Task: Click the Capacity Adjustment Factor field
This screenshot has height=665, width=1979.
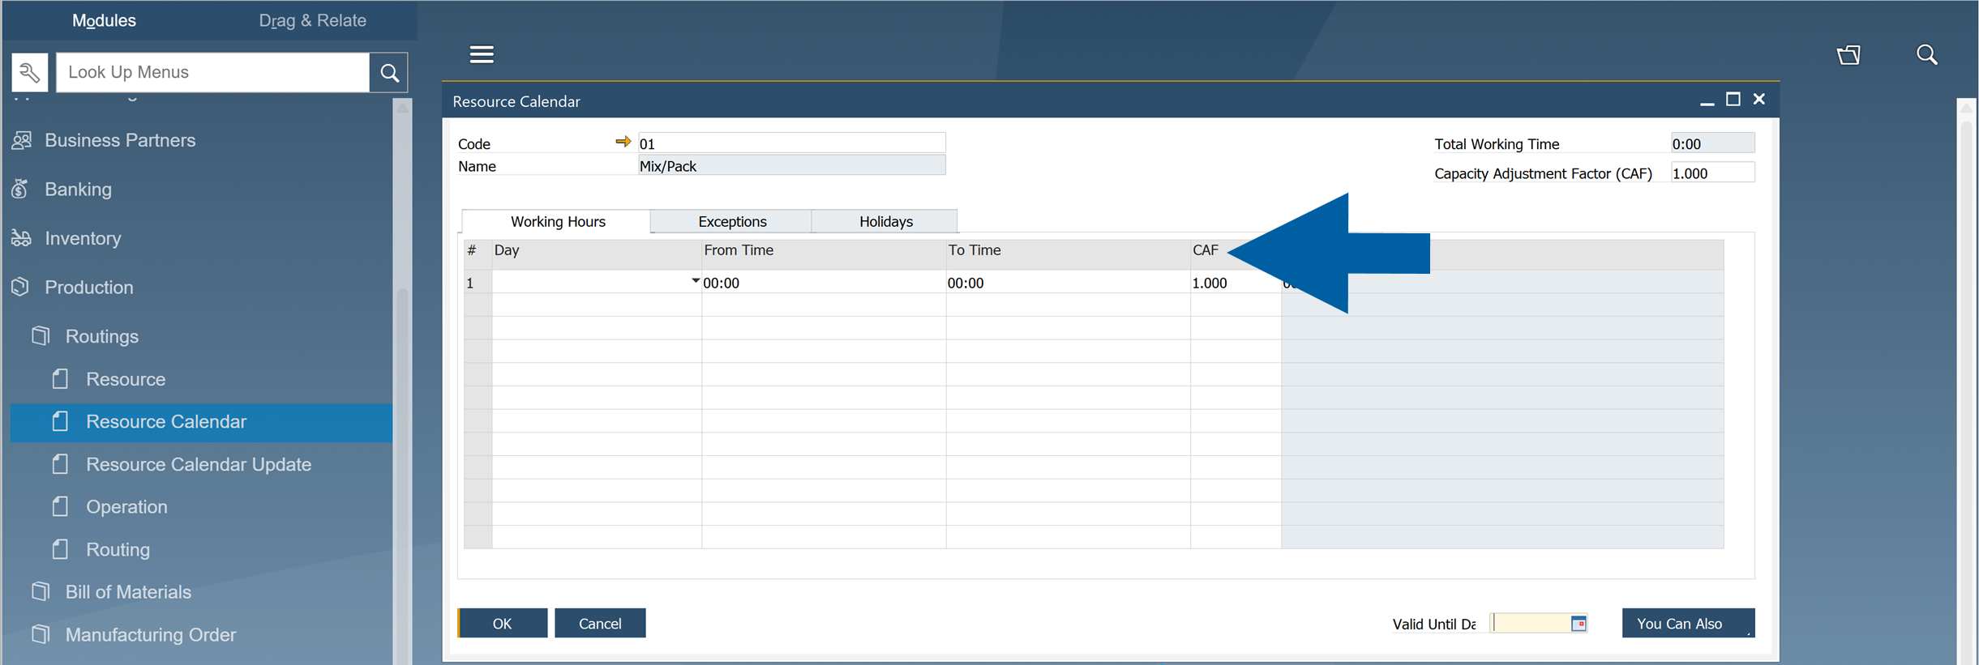Action: click(x=1712, y=173)
